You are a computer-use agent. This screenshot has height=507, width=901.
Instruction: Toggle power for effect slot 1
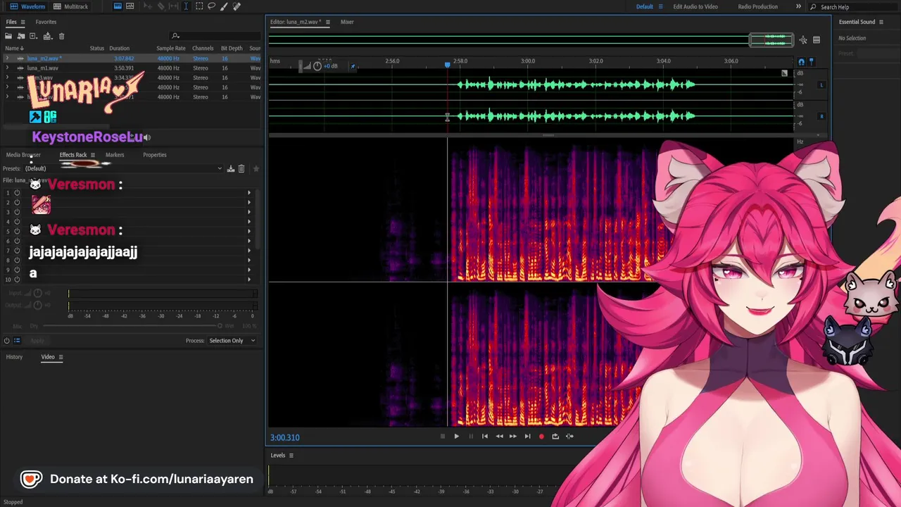17,192
